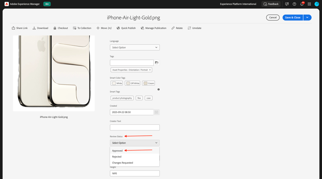Collapse the Review Status dropdown

click(135, 143)
